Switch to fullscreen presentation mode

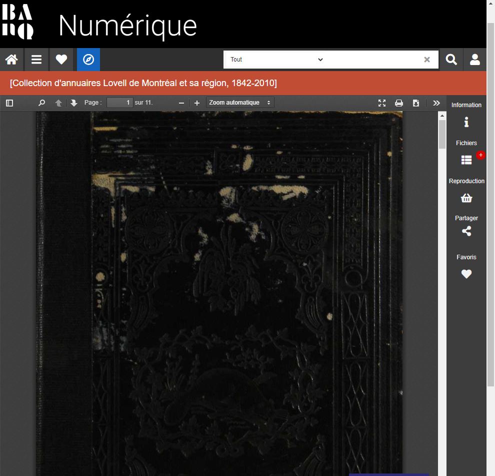382,103
